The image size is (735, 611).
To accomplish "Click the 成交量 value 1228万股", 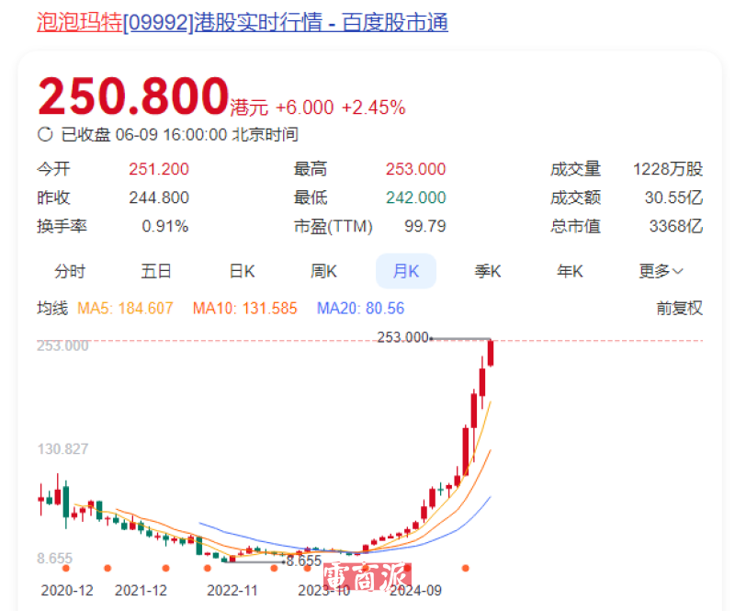I will pyautogui.click(x=668, y=169).
